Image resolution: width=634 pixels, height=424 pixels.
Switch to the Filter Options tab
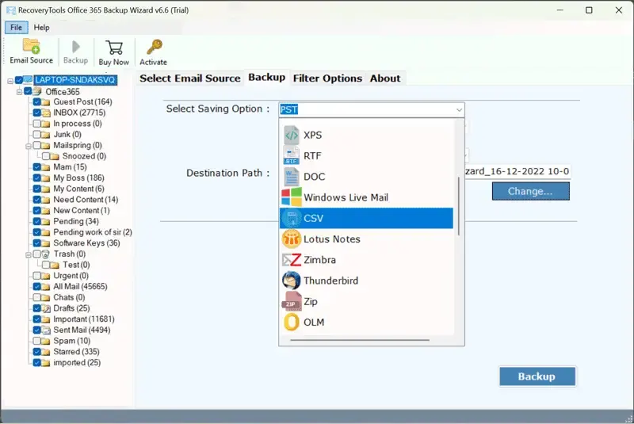coord(327,78)
